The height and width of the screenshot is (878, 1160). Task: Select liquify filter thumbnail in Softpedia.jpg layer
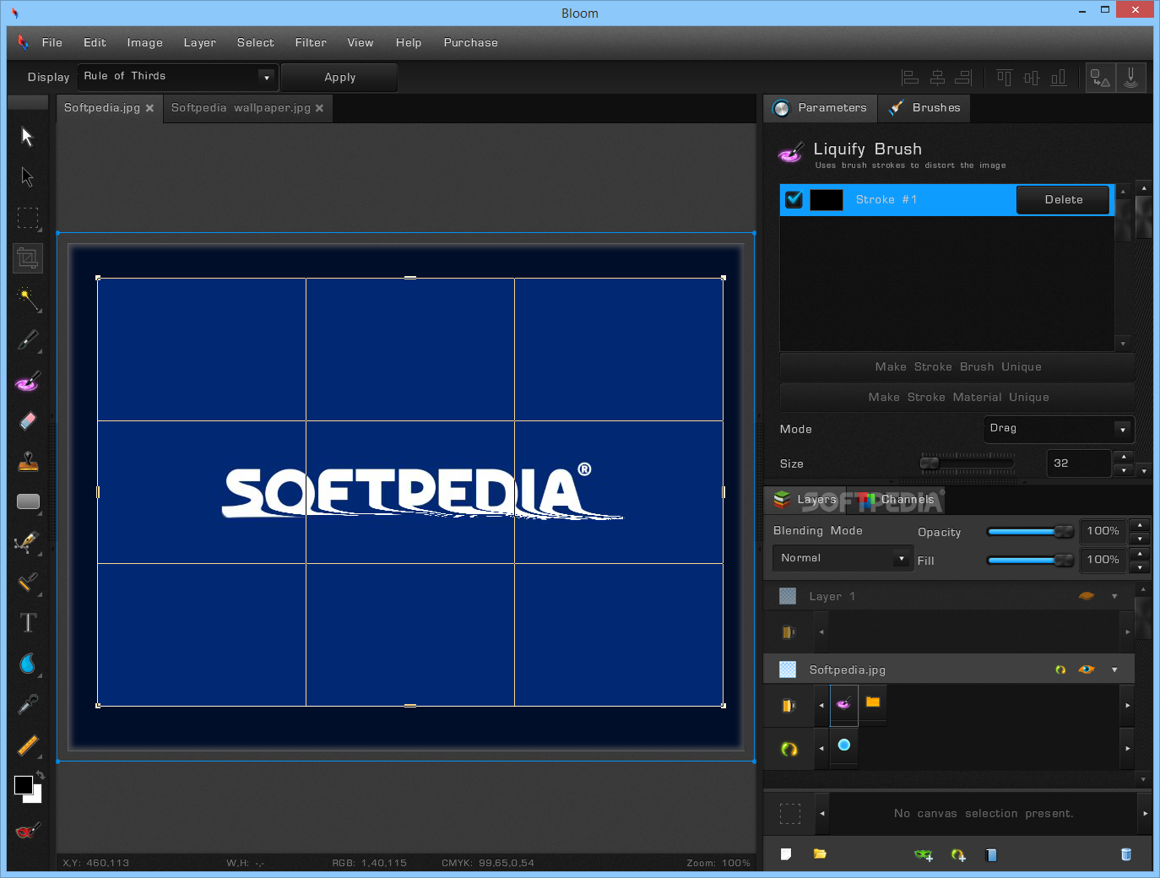pos(843,704)
